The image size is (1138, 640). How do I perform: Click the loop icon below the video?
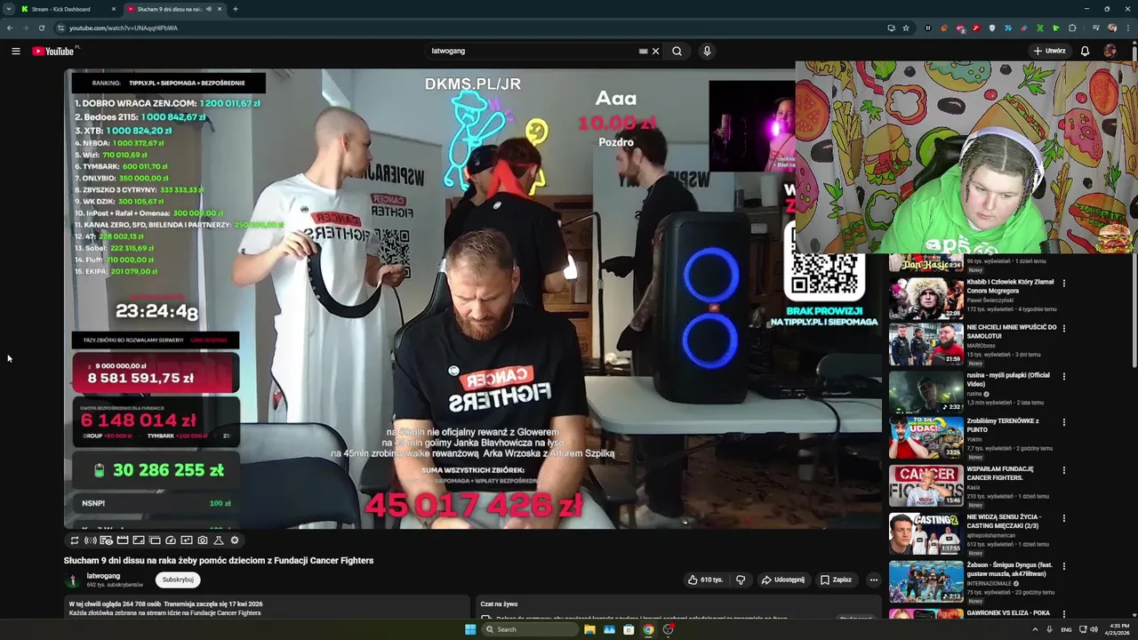(75, 540)
